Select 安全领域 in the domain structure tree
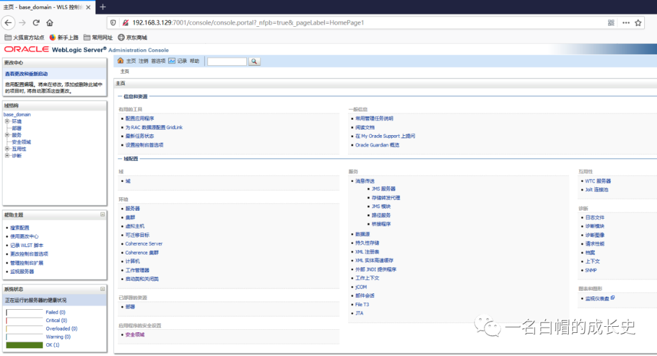The width and height of the screenshot is (657, 356). coord(21,142)
